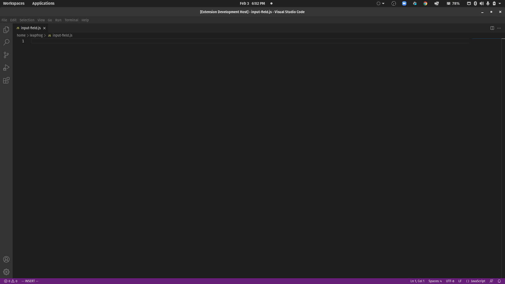Click line number 1 in gutter

point(23,41)
